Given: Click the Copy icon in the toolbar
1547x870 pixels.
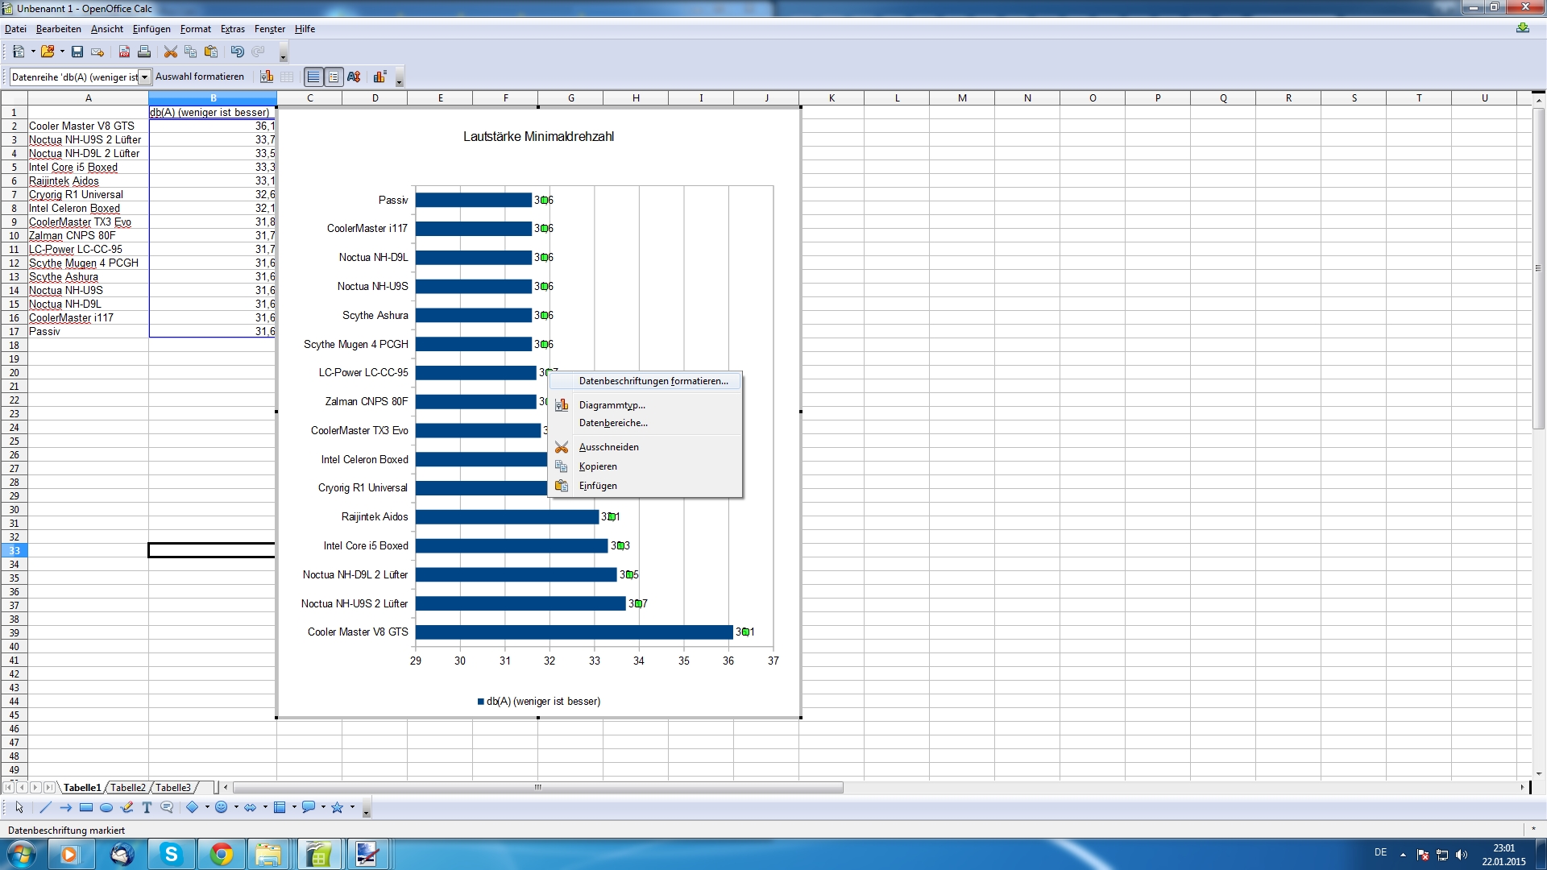Looking at the screenshot, I should coord(191,52).
